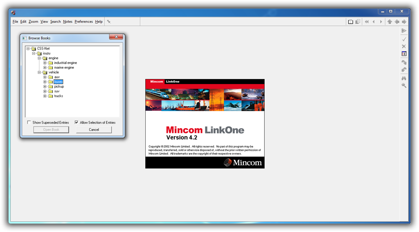Click the checkmark icon in side toolbar
The height and width of the screenshot is (232, 419).
[404, 39]
